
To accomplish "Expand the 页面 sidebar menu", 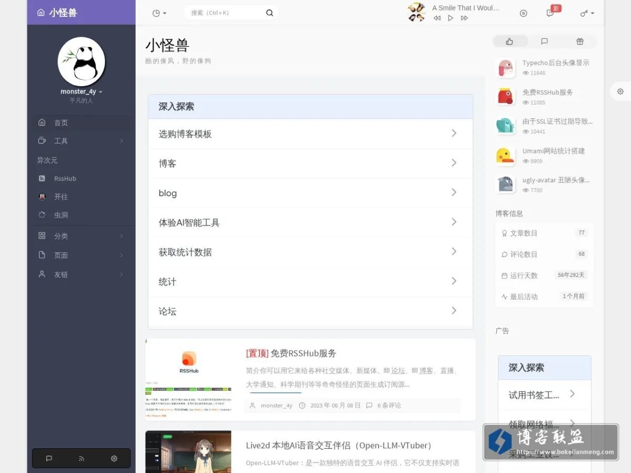I will 82,255.
